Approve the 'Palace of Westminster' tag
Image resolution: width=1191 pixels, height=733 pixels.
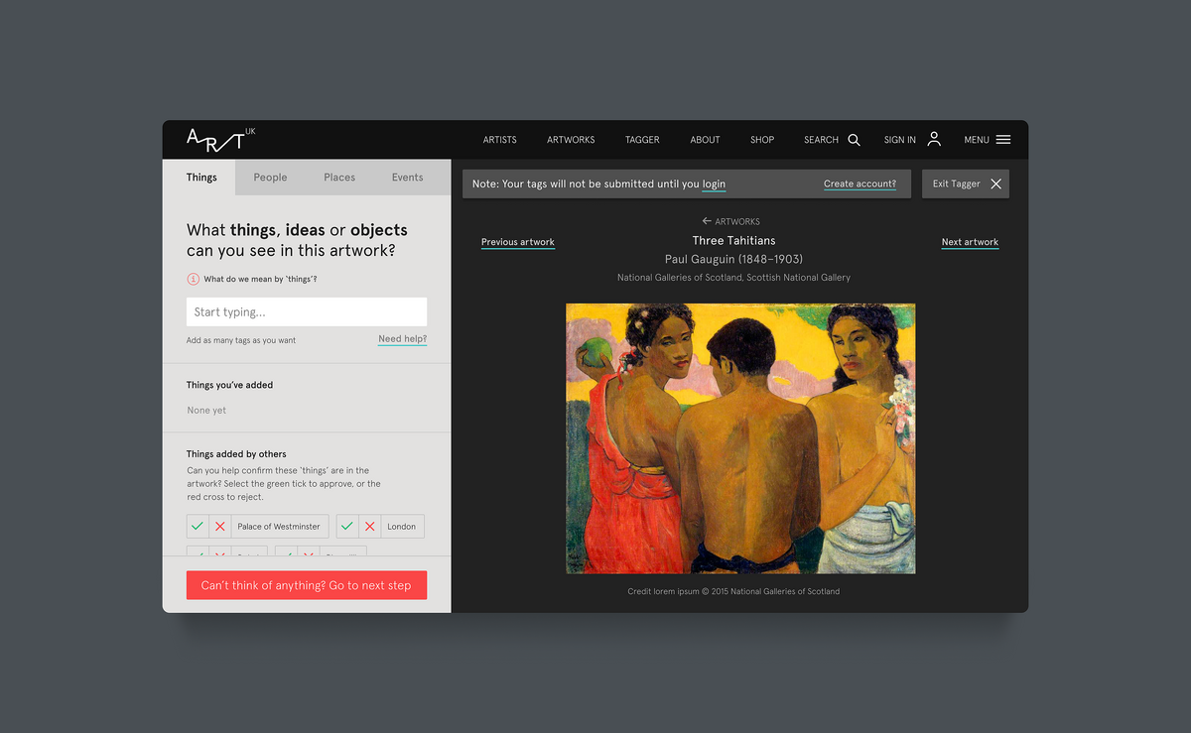(x=198, y=526)
